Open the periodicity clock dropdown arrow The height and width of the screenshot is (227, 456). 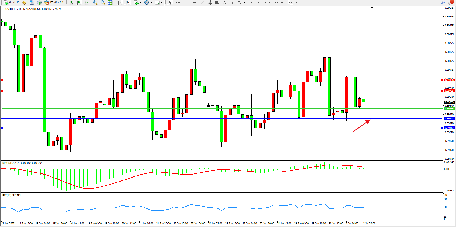tap(151, 3)
